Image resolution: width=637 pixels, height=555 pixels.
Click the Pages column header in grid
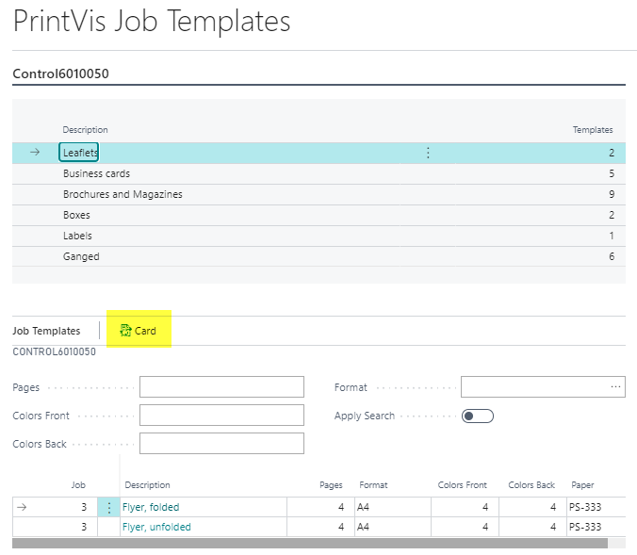coord(331,484)
